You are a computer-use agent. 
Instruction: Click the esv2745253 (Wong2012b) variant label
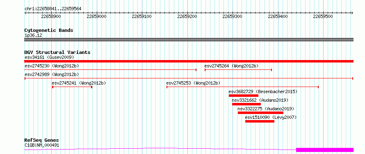193,83
